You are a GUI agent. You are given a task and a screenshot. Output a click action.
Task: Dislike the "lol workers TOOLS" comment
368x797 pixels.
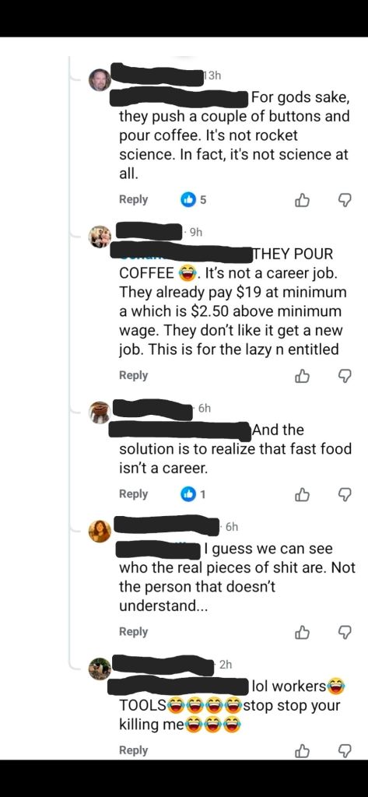(345, 751)
